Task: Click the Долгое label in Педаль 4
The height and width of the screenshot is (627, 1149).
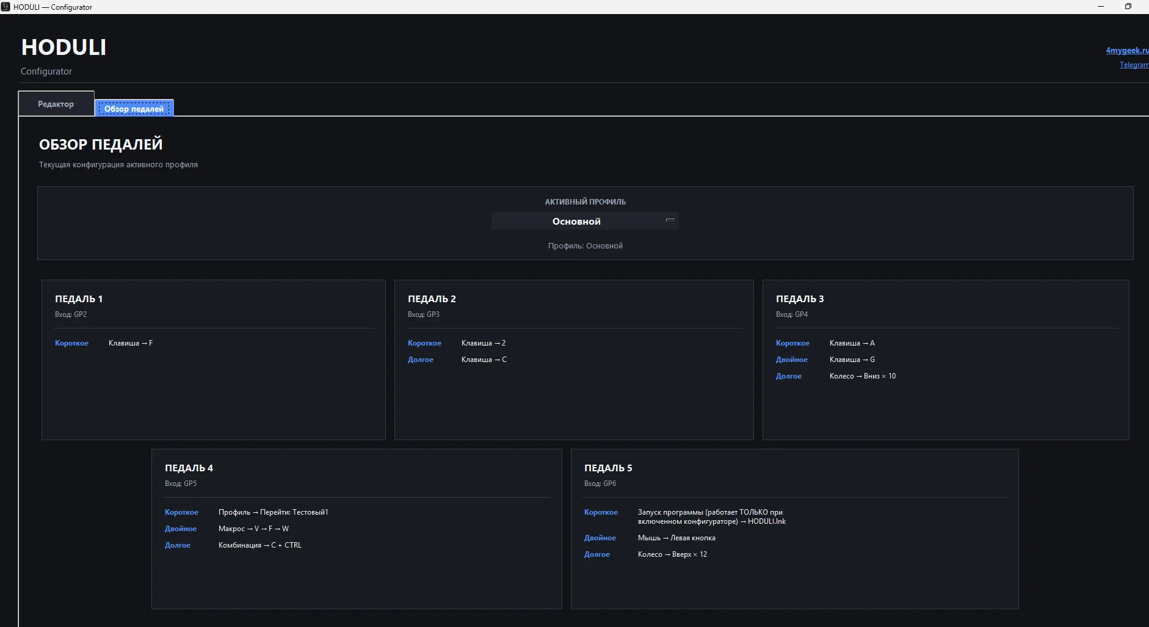Action: click(x=178, y=545)
